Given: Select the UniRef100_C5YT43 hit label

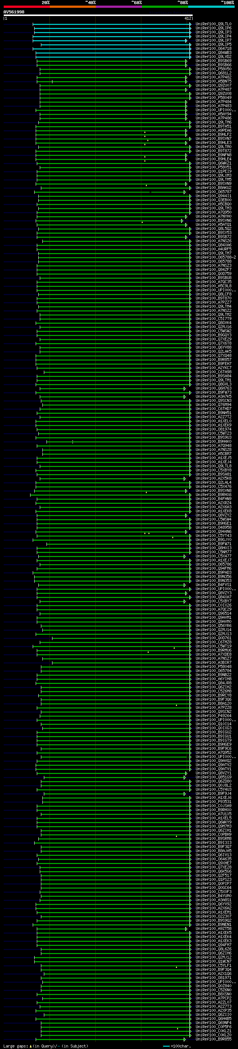Looking at the screenshot, I should point(213,535).
